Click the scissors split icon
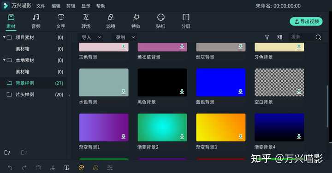332x173 pixels. (x=53, y=168)
